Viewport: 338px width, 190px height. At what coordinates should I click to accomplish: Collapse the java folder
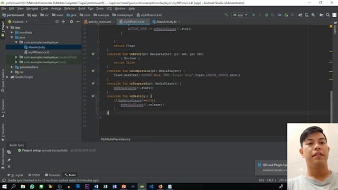12,37
